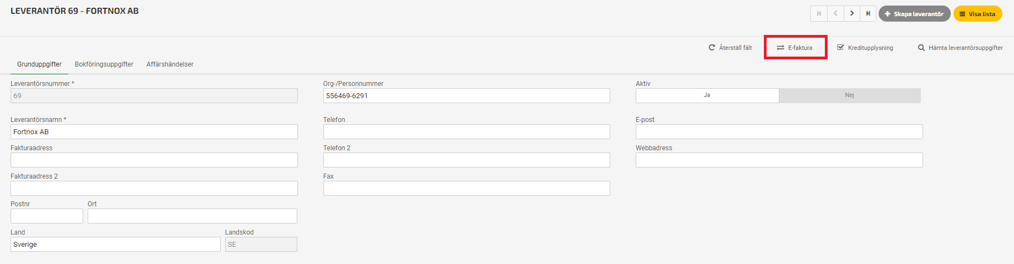Screen dimensions: 1014x264
Task: Click the Visa lista button
Action: coord(978,14)
